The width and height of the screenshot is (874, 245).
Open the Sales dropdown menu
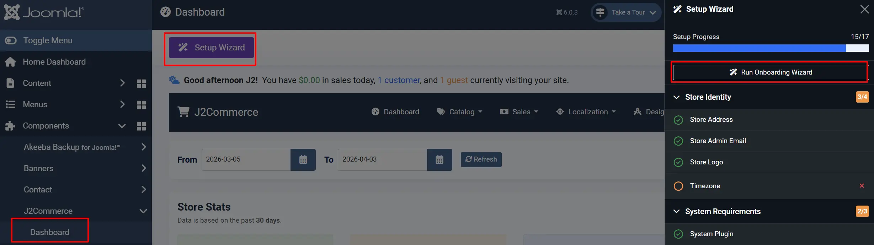coord(519,112)
